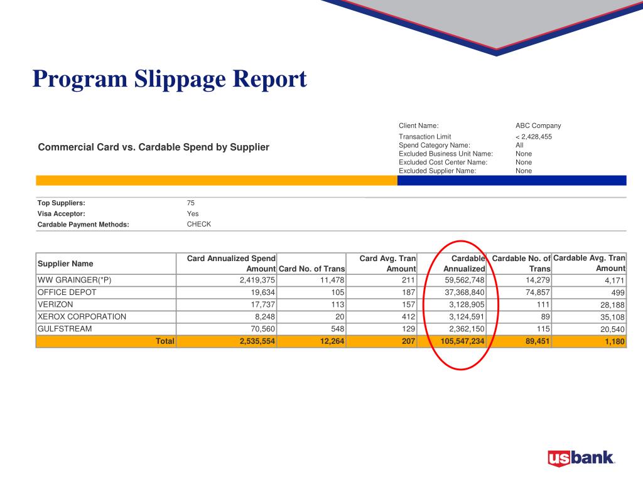Click Verizon cardable average 28,188
Image resolution: width=643 pixels, height=482 pixels.
click(612, 305)
